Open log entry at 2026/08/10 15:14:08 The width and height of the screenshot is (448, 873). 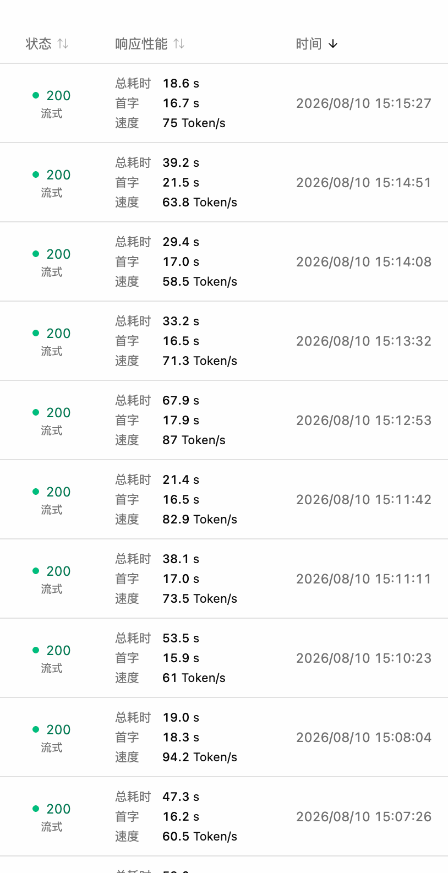pyautogui.click(x=224, y=261)
